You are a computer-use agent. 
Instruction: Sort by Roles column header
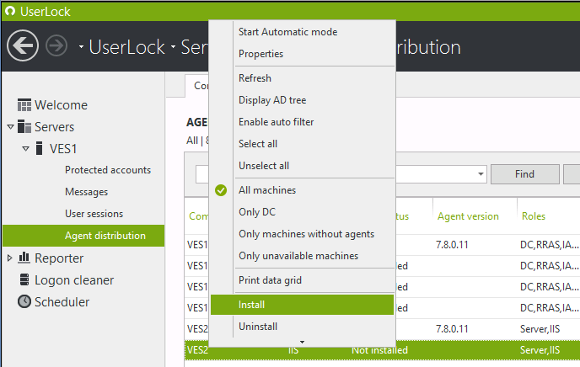(x=534, y=216)
